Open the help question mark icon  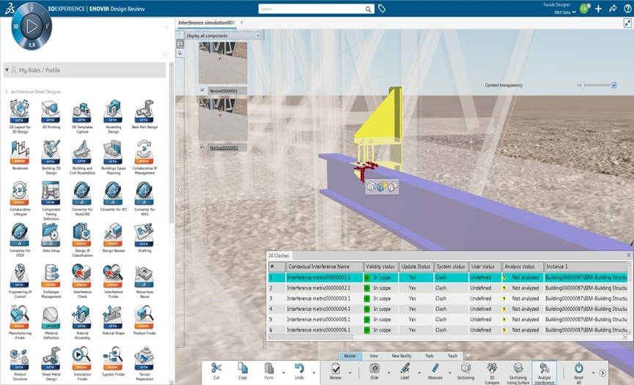tap(627, 9)
